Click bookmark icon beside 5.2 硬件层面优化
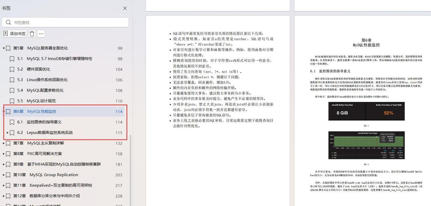 [12, 70]
